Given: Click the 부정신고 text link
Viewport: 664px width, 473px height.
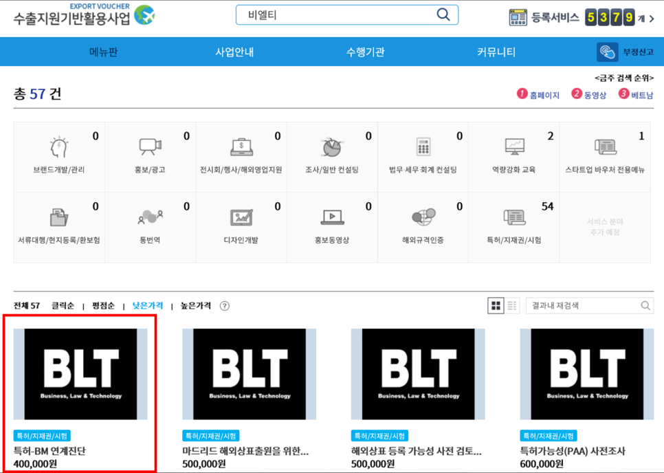Looking at the screenshot, I should [x=638, y=52].
